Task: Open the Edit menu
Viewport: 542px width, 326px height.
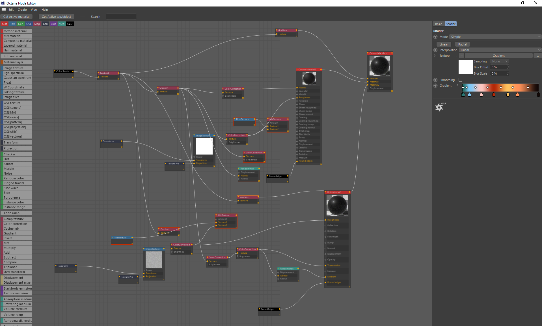Action: tap(11, 10)
